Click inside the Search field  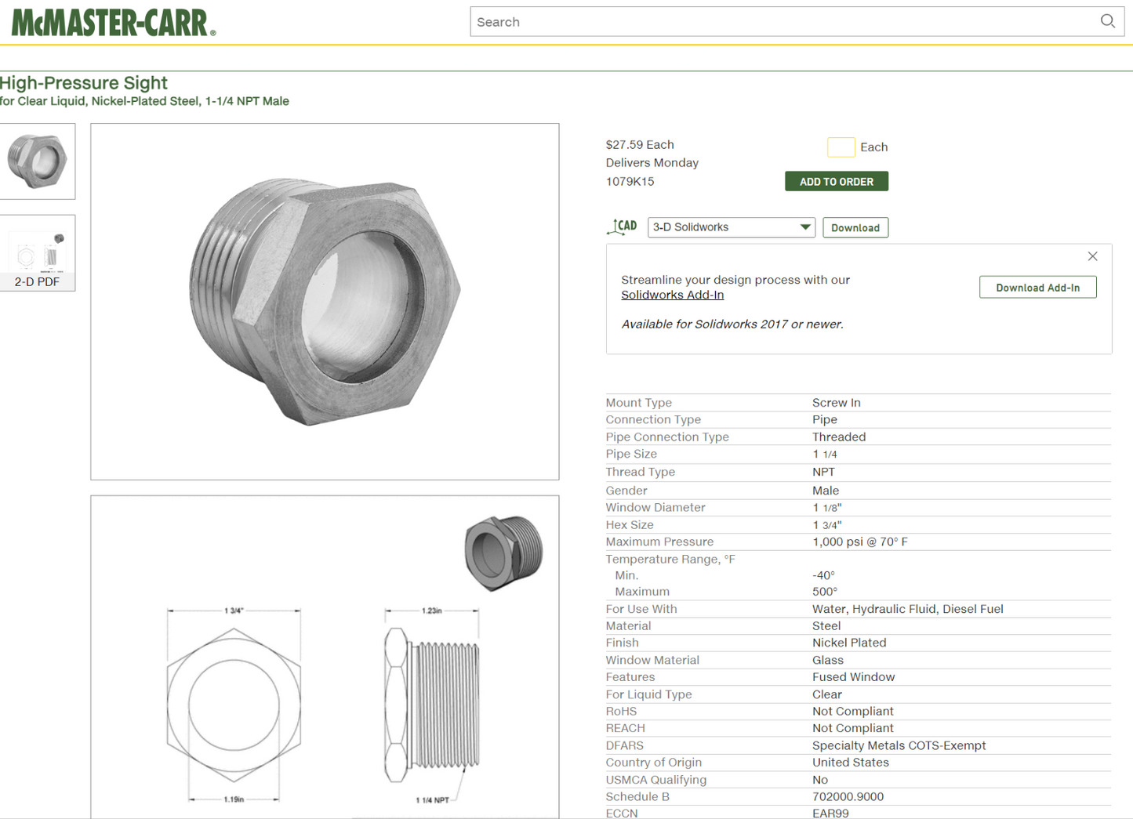click(784, 22)
